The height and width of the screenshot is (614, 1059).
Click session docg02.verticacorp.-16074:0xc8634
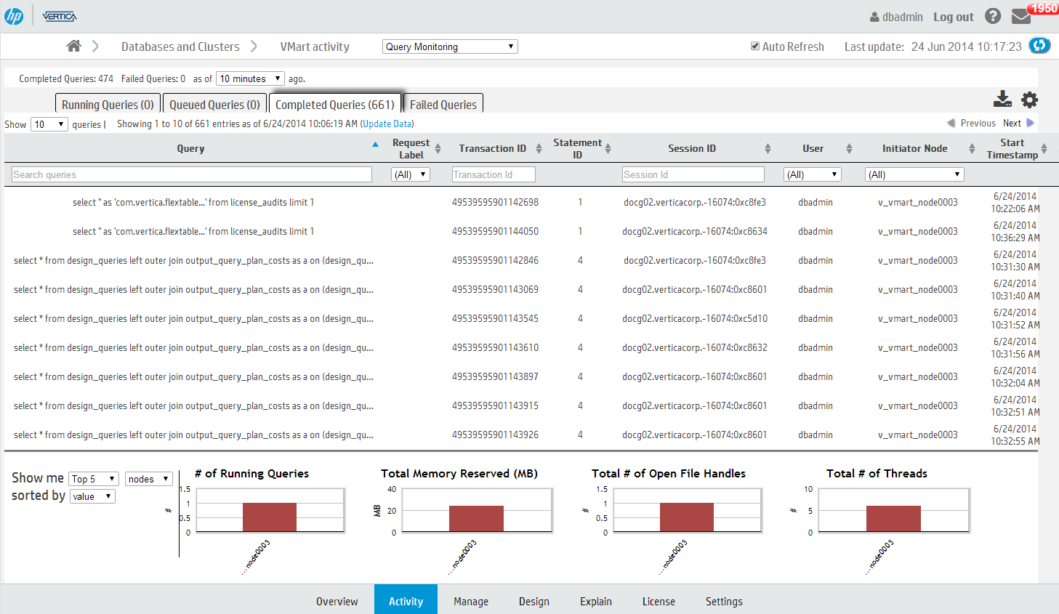tap(695, 232)
